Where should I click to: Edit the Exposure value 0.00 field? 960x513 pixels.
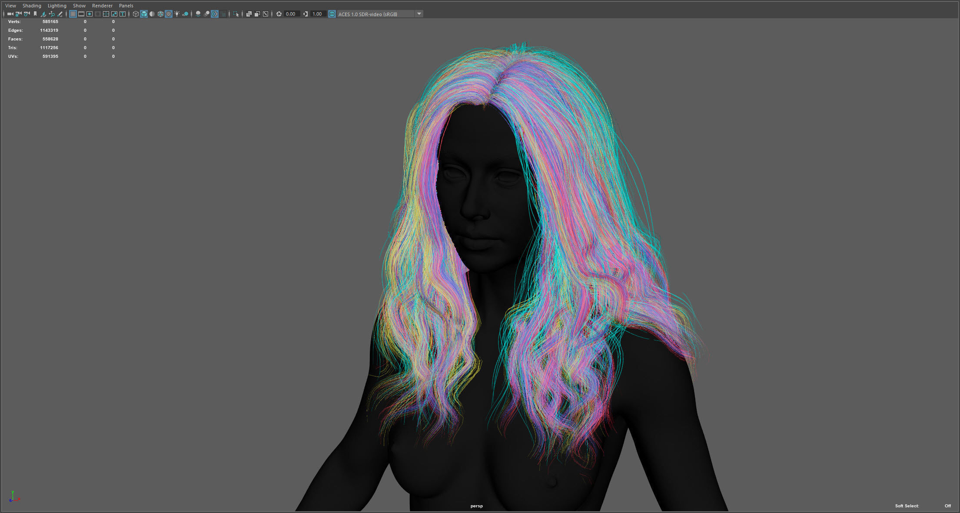point(292,14)
